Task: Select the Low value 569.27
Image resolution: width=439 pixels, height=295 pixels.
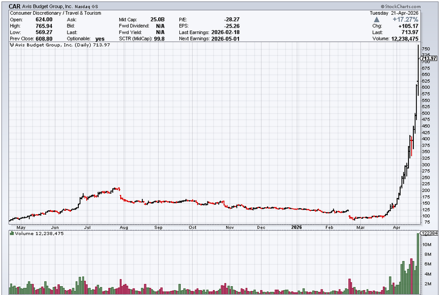Action: (44, 32)
